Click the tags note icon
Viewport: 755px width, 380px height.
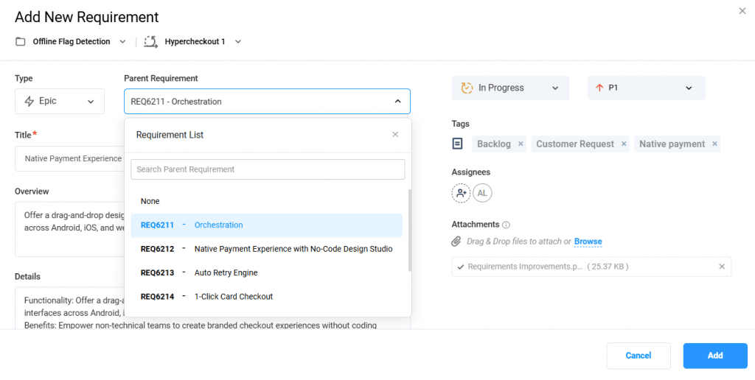tap(458, 144)
